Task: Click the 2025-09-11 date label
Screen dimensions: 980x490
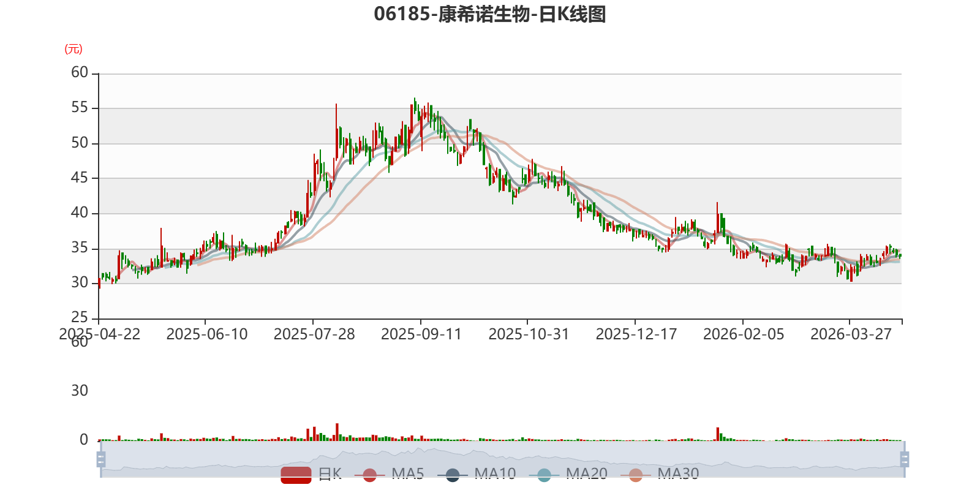Action: (421, 334)
